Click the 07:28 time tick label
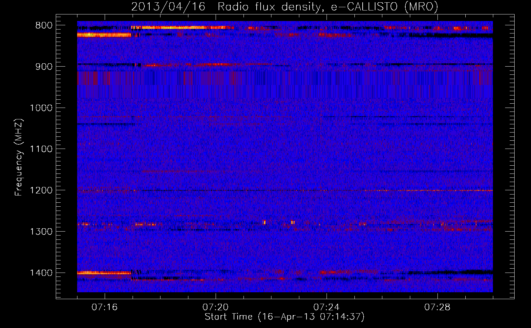 click(x=437, y=307)
